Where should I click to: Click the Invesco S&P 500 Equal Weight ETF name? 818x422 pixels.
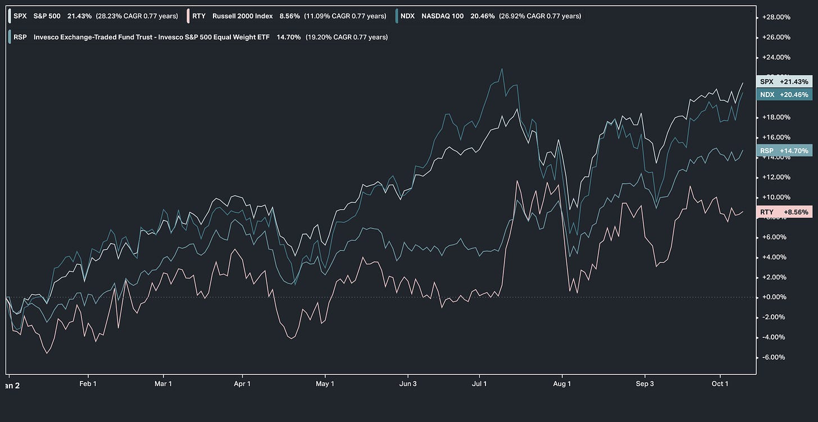tap(152, 37)
